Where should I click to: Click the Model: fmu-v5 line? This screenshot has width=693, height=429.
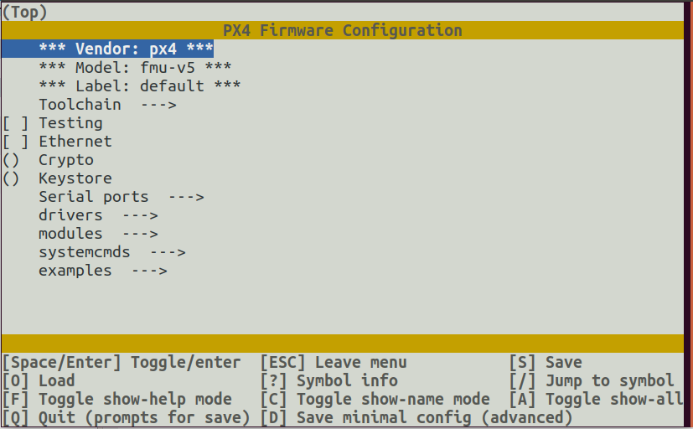(135, 68)
